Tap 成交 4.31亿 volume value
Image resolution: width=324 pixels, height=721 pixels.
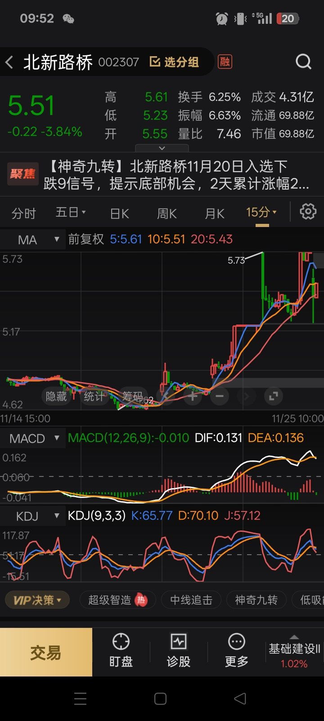pyautogui.click(x=283, y=97)
